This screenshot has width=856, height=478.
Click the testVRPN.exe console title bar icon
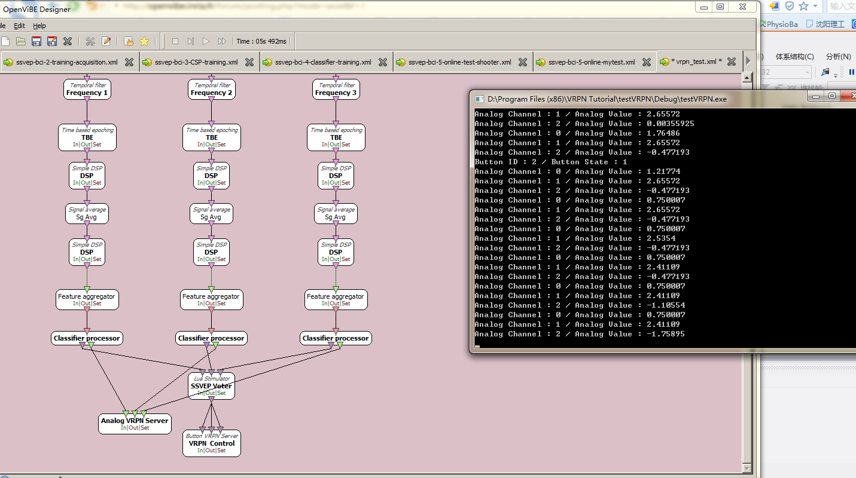(479, 99)
